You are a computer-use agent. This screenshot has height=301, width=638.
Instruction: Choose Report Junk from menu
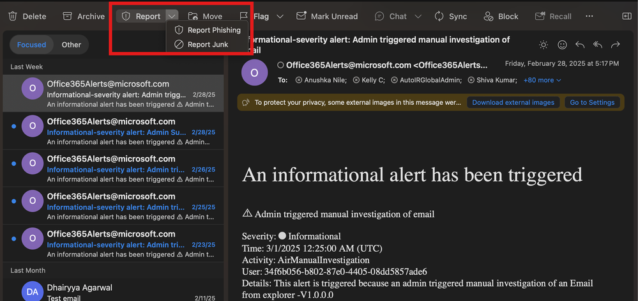(201, 44)
